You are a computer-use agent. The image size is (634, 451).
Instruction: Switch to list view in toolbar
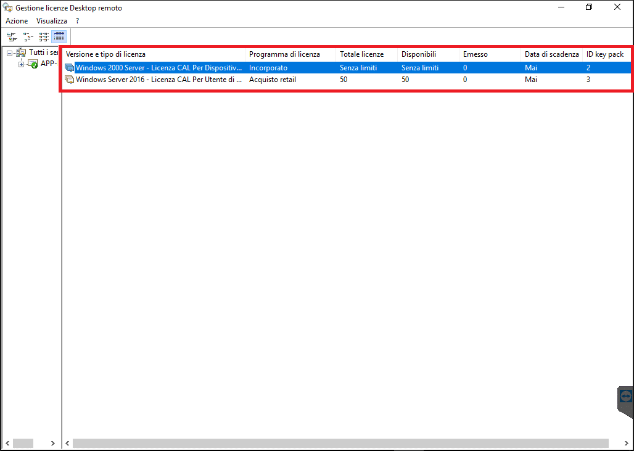click(44, 37)
